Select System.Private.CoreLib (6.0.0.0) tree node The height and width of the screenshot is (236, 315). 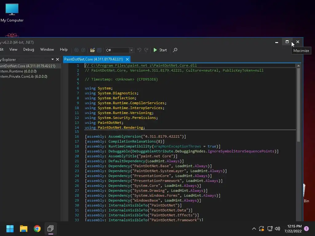pos(24,77)
